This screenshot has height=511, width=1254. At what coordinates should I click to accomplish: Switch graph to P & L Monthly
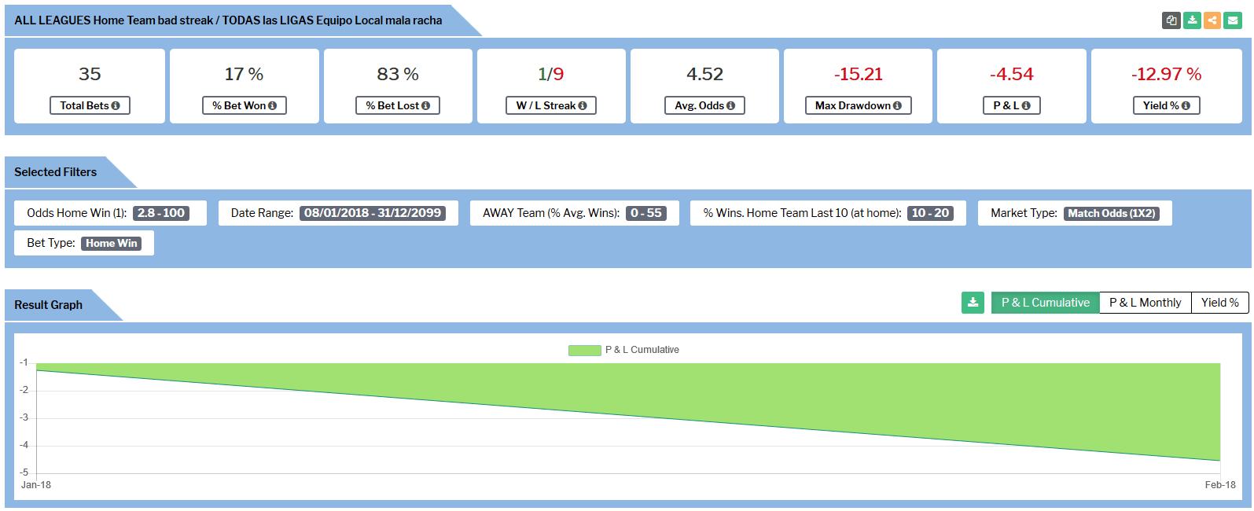pyautogui.click(x=1145, y=303)
